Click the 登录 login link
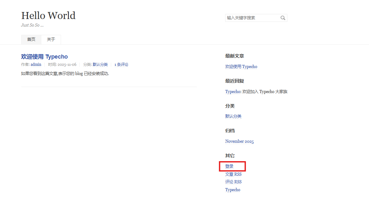Viewport: 369px width, 208px height. pos(229,166)
